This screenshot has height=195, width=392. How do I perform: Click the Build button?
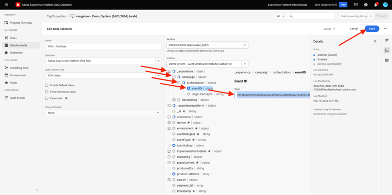point(382,16)
